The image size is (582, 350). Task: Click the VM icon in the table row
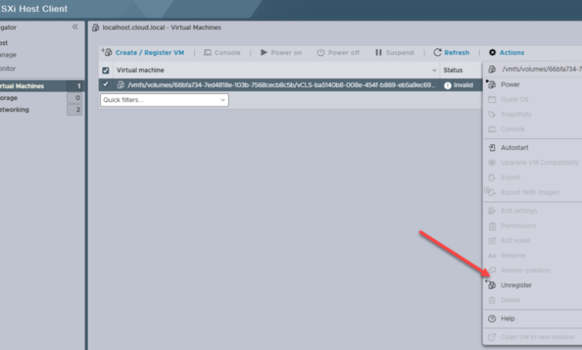120,85
